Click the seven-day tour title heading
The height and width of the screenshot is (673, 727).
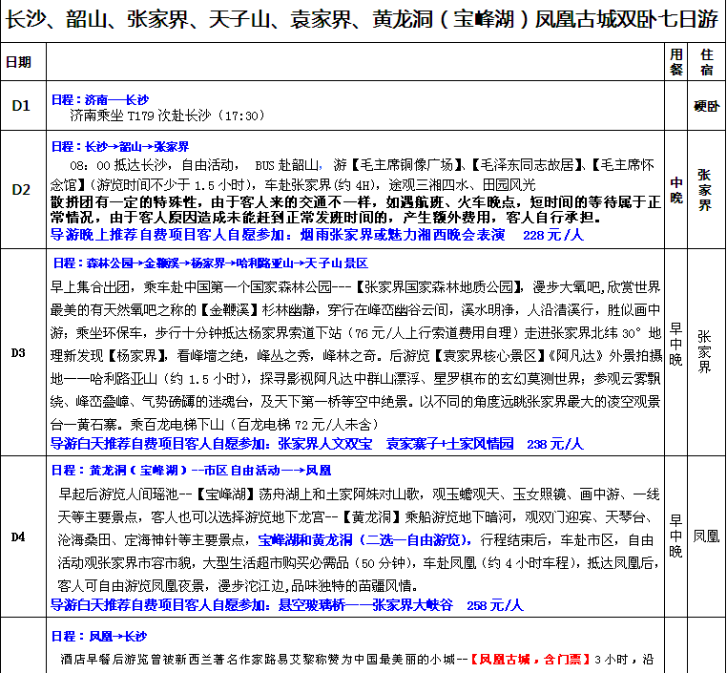(x=363, y=19)
